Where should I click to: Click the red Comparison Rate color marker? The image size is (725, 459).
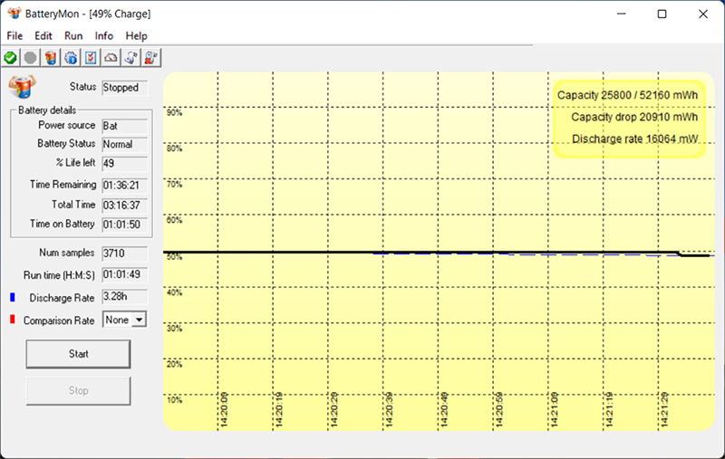[12, 320]
